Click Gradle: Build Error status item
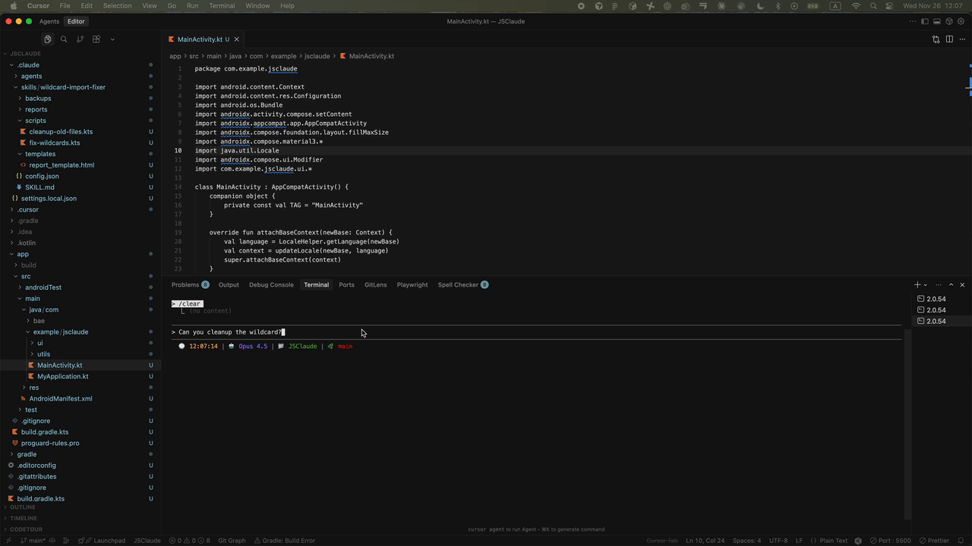 pyautogui.click(x=288, y=541)
